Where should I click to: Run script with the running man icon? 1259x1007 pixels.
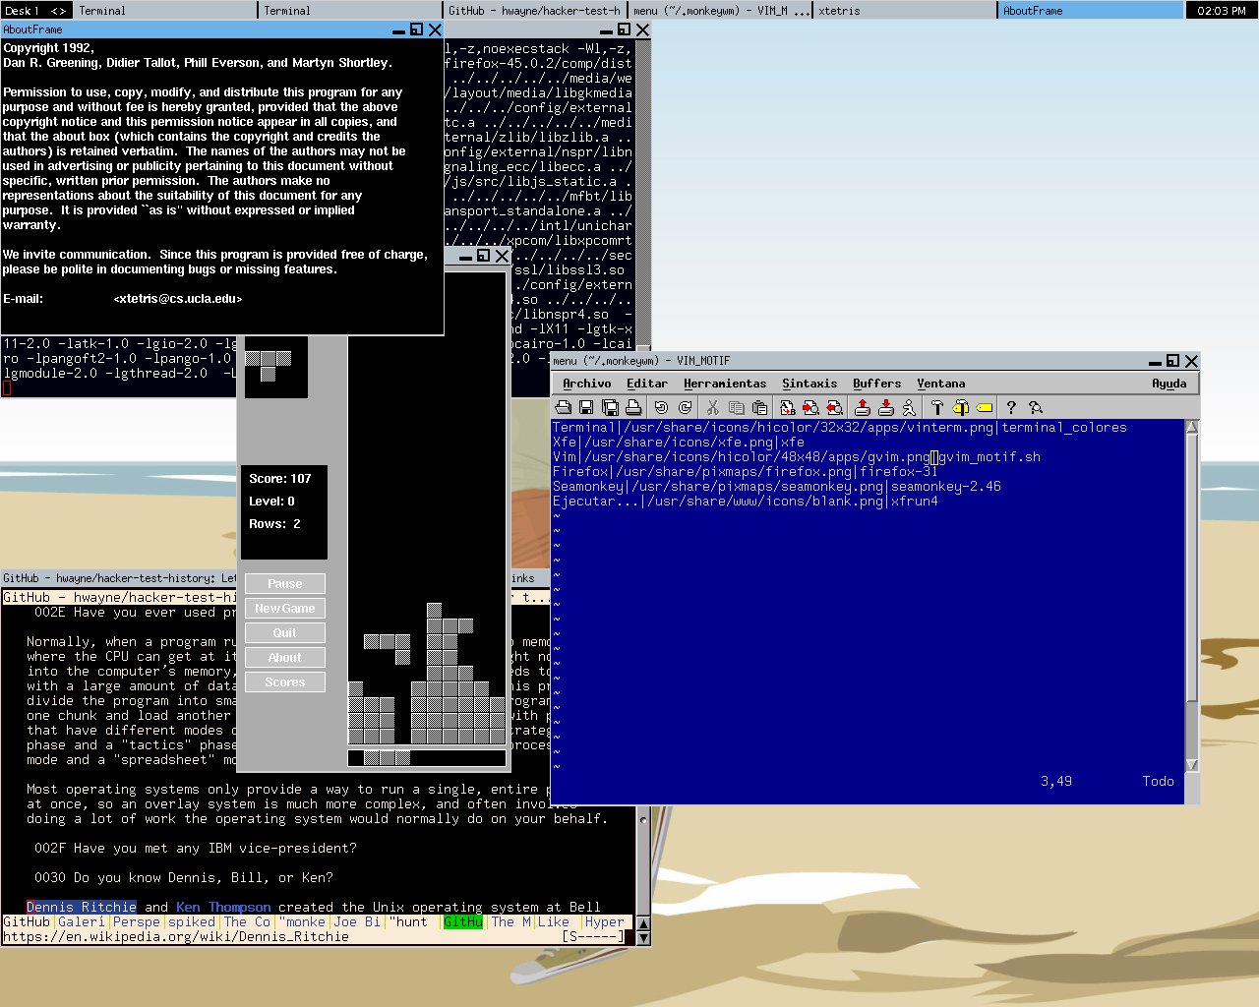tap(909, 407)
